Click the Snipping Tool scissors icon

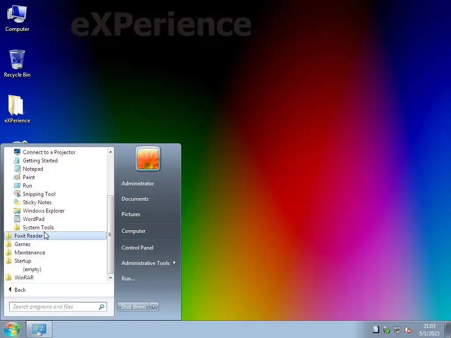tap(17, 194)
